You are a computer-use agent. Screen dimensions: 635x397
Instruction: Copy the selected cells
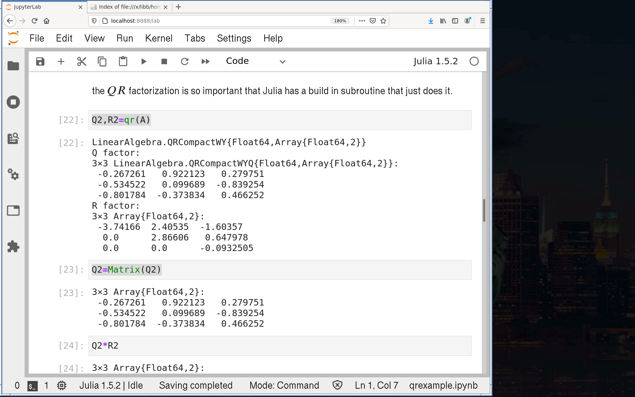tap(102, 61)
